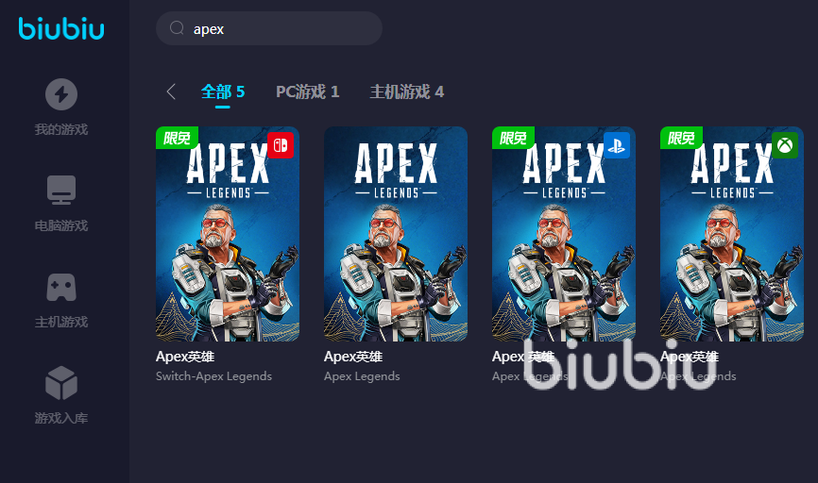Open the PC Apex Legends cover without badge
818x483 pixels.
pyautogui.click(x=396, y=234)
